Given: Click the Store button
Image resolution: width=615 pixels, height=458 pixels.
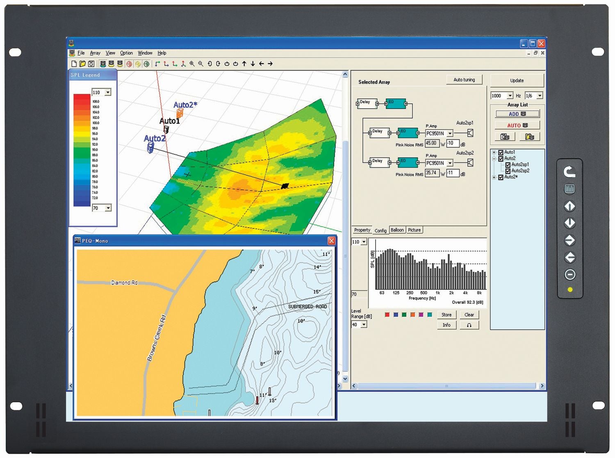Looking at the screenshot, I should click(446, 315).
